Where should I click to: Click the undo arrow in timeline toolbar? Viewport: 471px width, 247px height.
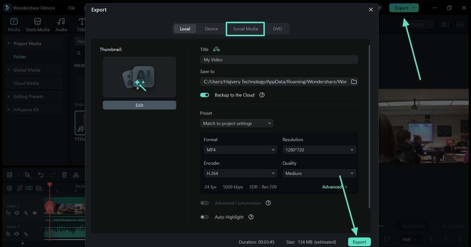41,175
